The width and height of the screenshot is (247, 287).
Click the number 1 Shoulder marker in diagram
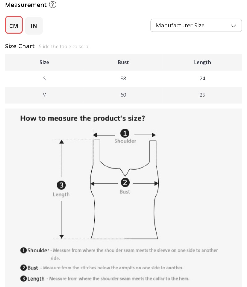pyautogui.click(x=125, y=133)
